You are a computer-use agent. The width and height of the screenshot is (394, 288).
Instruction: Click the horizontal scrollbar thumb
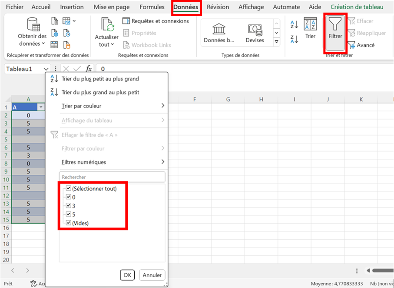pyautogui.click(x=383, y=271)
